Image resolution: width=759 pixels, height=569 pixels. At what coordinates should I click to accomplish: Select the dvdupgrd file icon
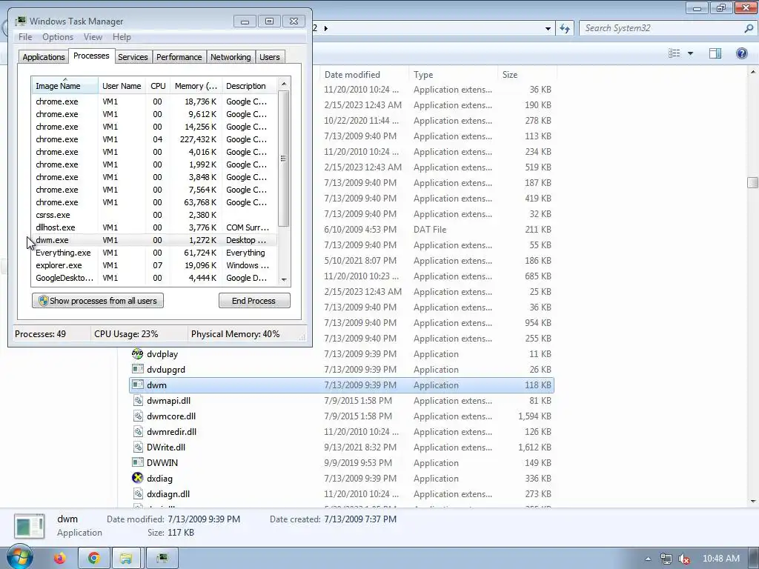point(137,369)
